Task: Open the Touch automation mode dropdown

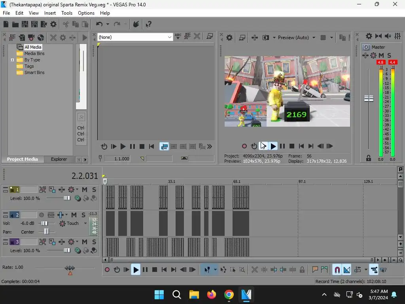Action: pyautogui.click(x=85, y=223)
